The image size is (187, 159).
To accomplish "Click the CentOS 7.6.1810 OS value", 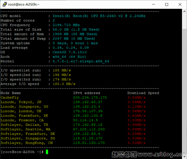I will (x=69, y=52).
